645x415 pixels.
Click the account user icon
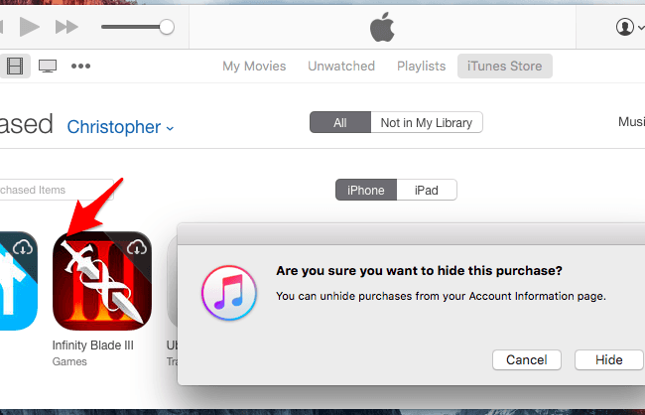click(x=624, y=27)
